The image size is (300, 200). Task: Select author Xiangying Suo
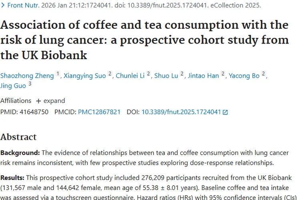click(x=84, y=76)
